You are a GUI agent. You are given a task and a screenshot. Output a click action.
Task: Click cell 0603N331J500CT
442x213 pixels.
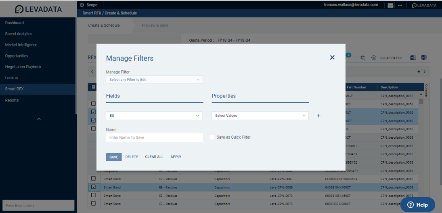338,204
